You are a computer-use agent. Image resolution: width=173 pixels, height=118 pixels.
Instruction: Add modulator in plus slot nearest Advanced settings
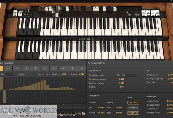[x=82, y=68]
